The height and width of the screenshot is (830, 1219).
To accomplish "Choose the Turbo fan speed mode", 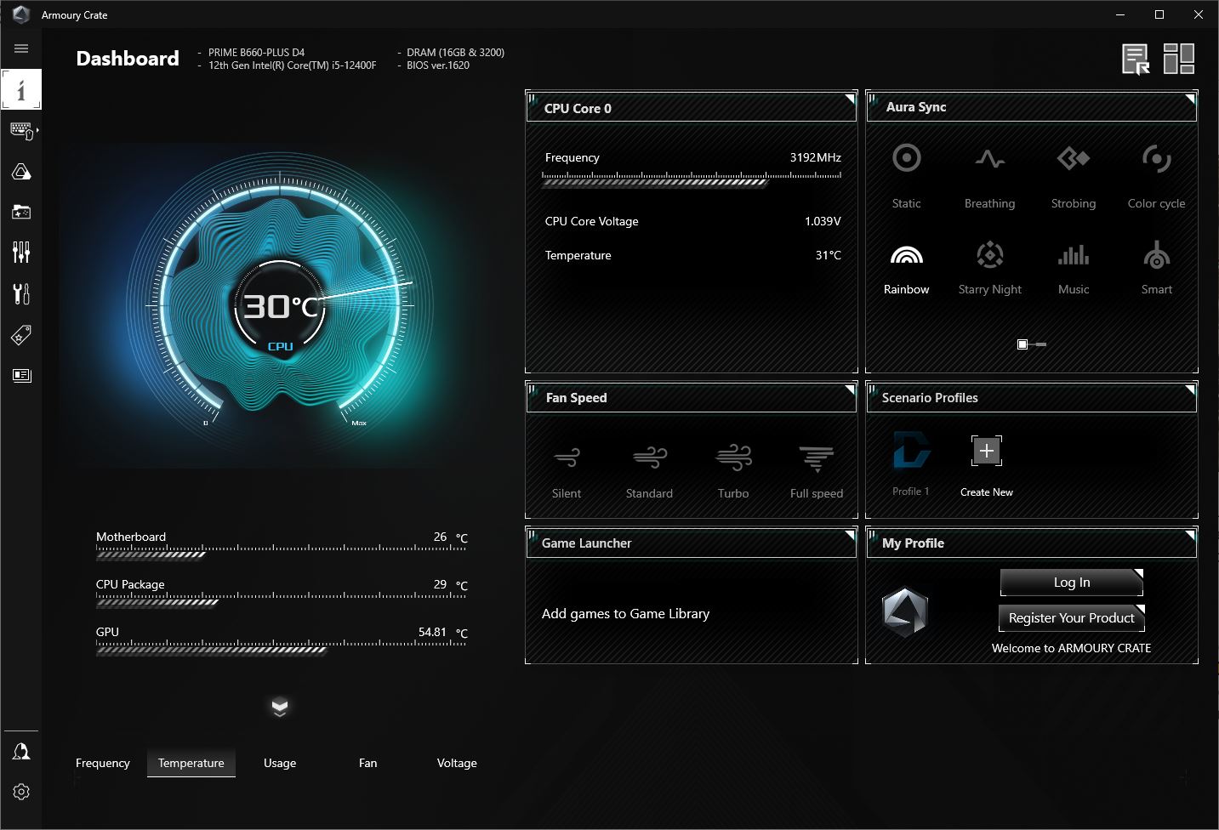I will coord(732,469).
